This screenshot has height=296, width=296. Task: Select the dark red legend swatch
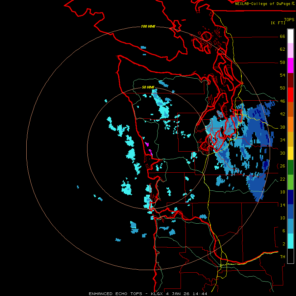point(290,80)
